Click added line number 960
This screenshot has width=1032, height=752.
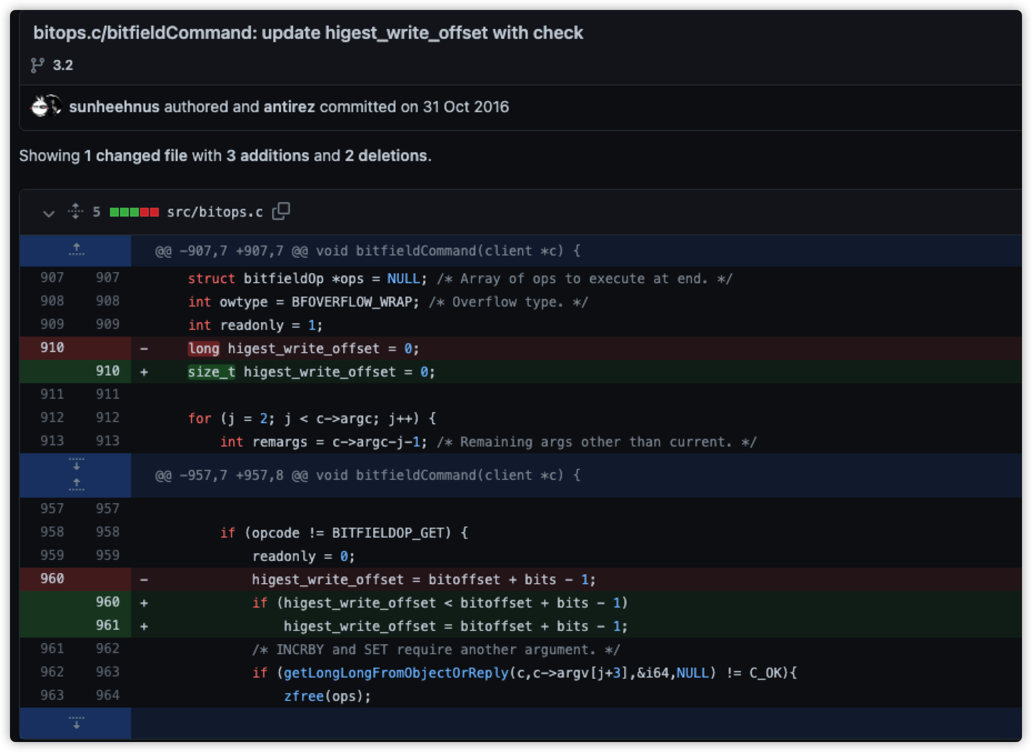tap(107, 602)
